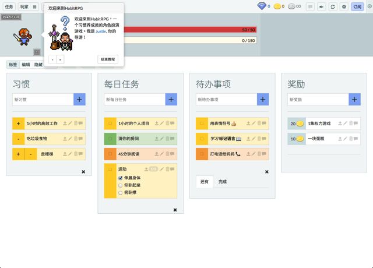Go to previous tutorial step arrow
Viewport: 373px width, 268px height.
[x=52, y=59]
